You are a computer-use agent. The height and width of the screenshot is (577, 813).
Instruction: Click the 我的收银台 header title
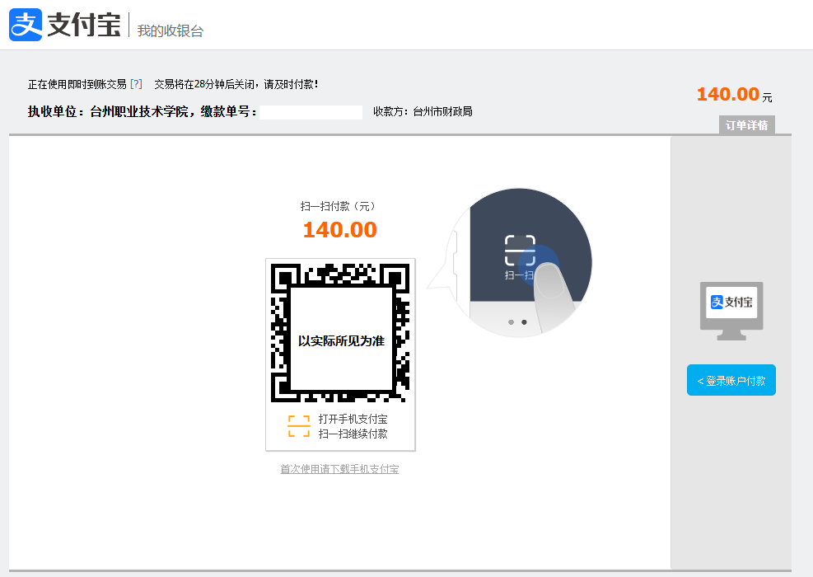click(170, 30)
